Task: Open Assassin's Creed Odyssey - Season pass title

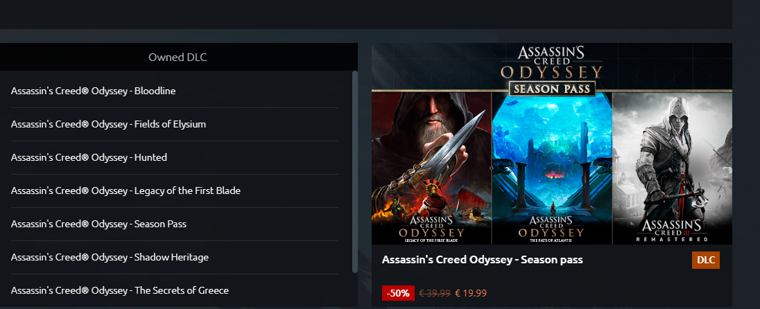Action: point(482,260)
